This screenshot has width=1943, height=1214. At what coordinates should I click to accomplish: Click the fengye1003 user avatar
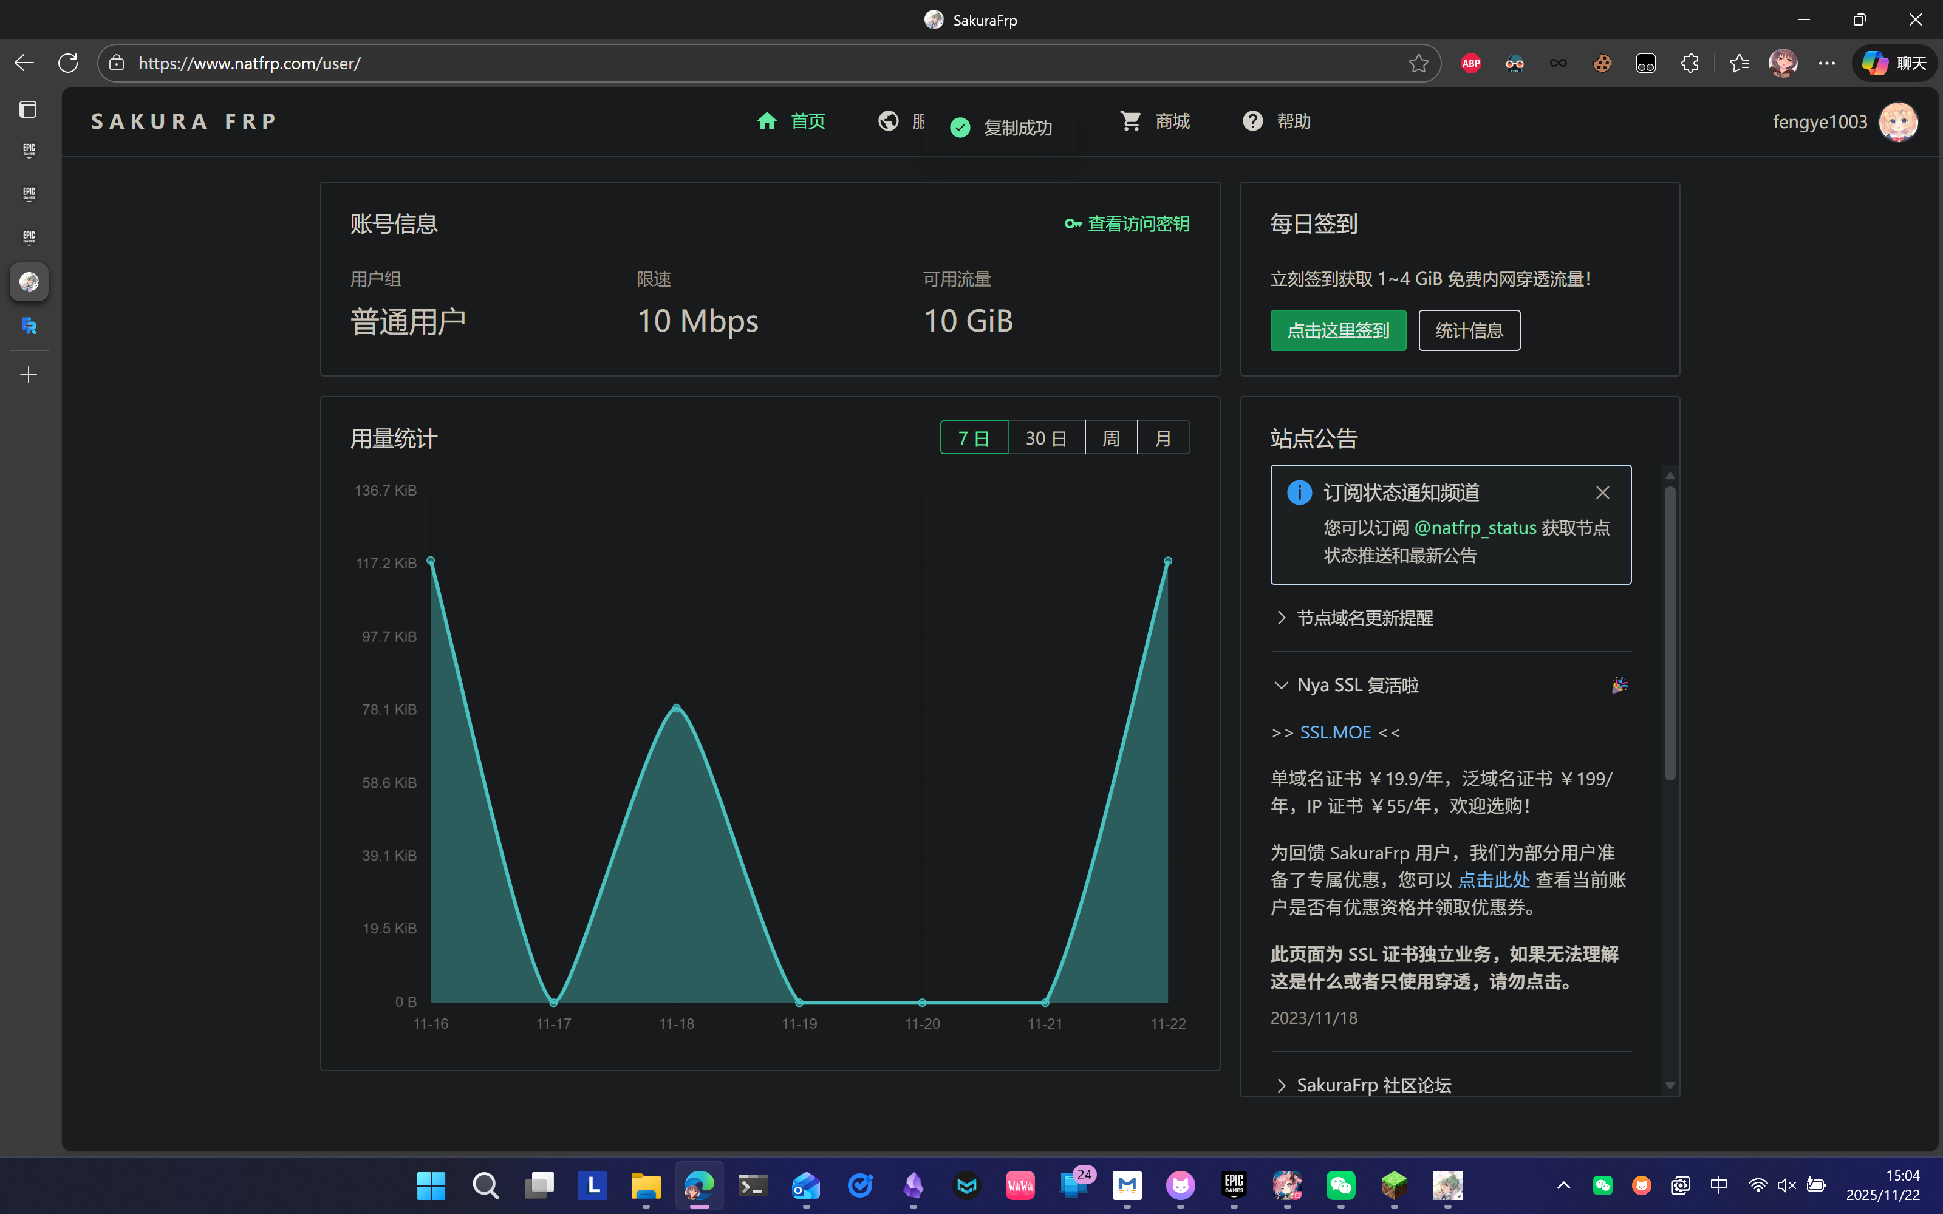click(1898, 122)
